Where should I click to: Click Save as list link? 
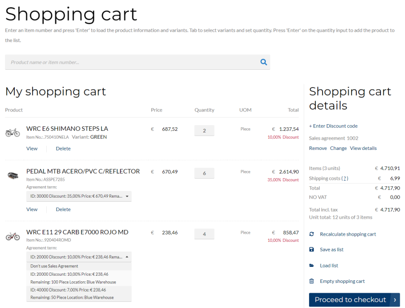tap(332, 249)
